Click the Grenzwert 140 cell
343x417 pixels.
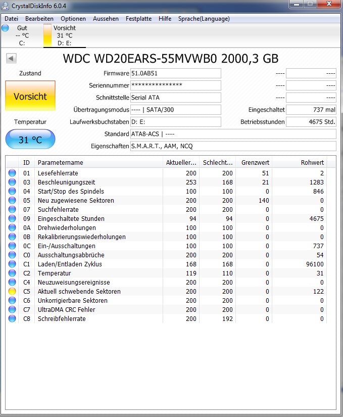click(x=264, y=201)
